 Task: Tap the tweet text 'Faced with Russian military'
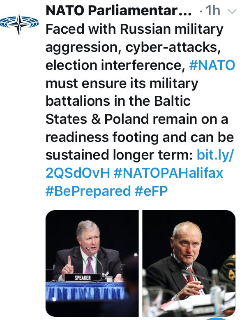[134, 29]
